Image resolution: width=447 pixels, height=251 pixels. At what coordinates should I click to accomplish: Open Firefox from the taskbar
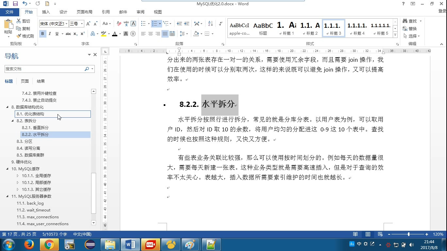(29, 244)
